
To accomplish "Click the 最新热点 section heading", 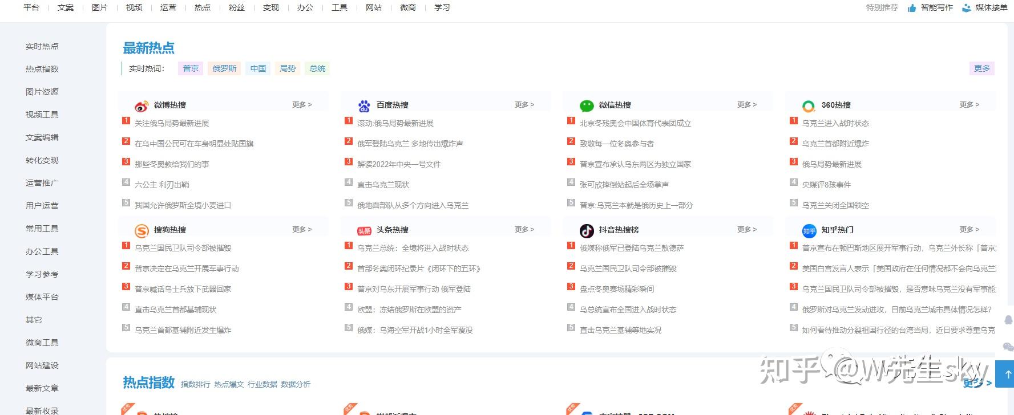I will pyautogui.click(x=149, y=48).
